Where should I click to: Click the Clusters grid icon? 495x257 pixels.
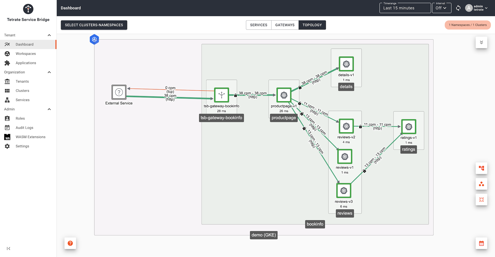tap(7, 91)
